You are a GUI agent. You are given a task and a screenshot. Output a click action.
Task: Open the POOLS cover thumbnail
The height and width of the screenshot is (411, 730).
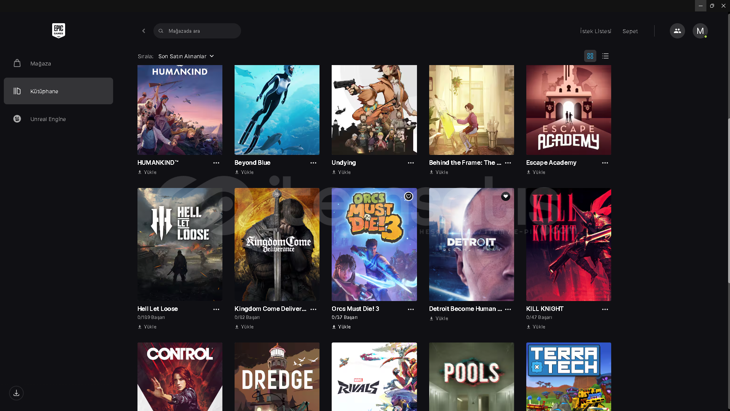click(x=471, y=377)
